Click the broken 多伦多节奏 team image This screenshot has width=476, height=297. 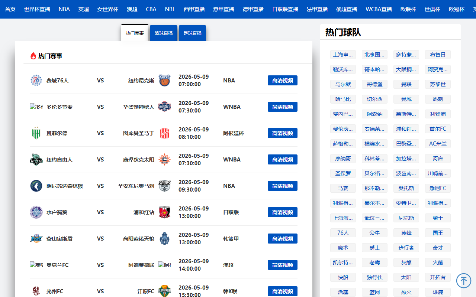click(36, 107)
